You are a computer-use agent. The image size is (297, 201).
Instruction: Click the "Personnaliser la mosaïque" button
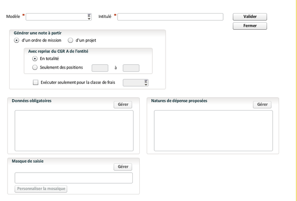(41, 189)
